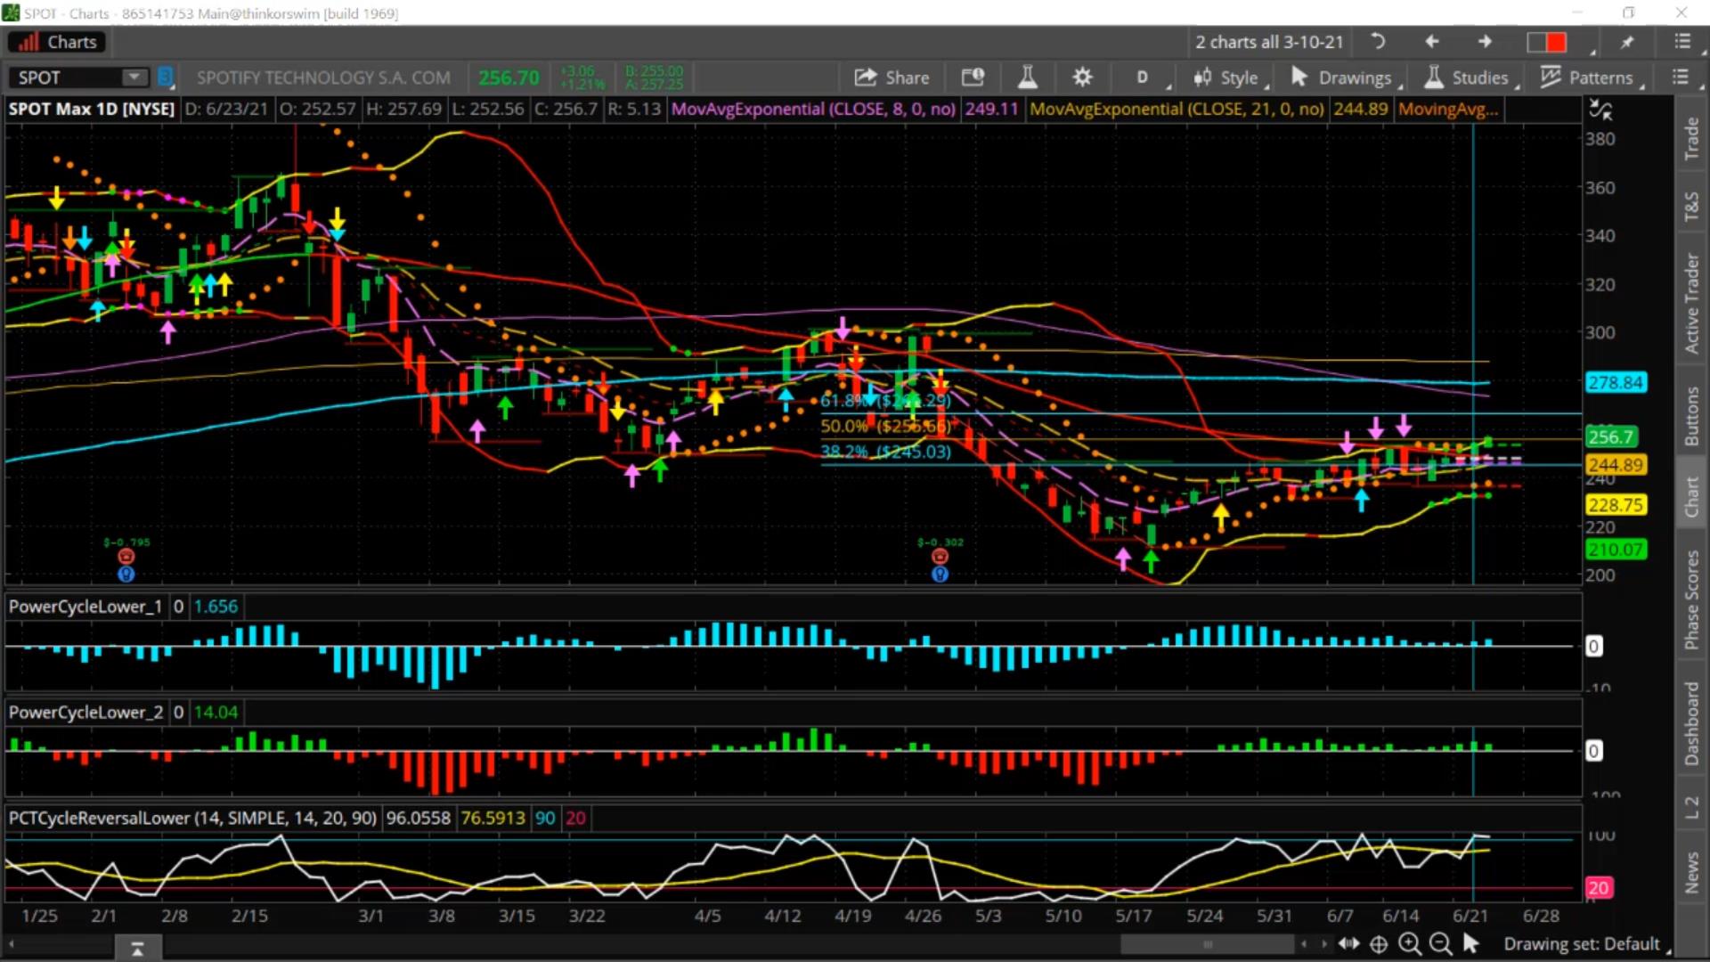Open the beaker Edit Studies icon
The image size is (1710, 962).
(x=1027, y=77)
